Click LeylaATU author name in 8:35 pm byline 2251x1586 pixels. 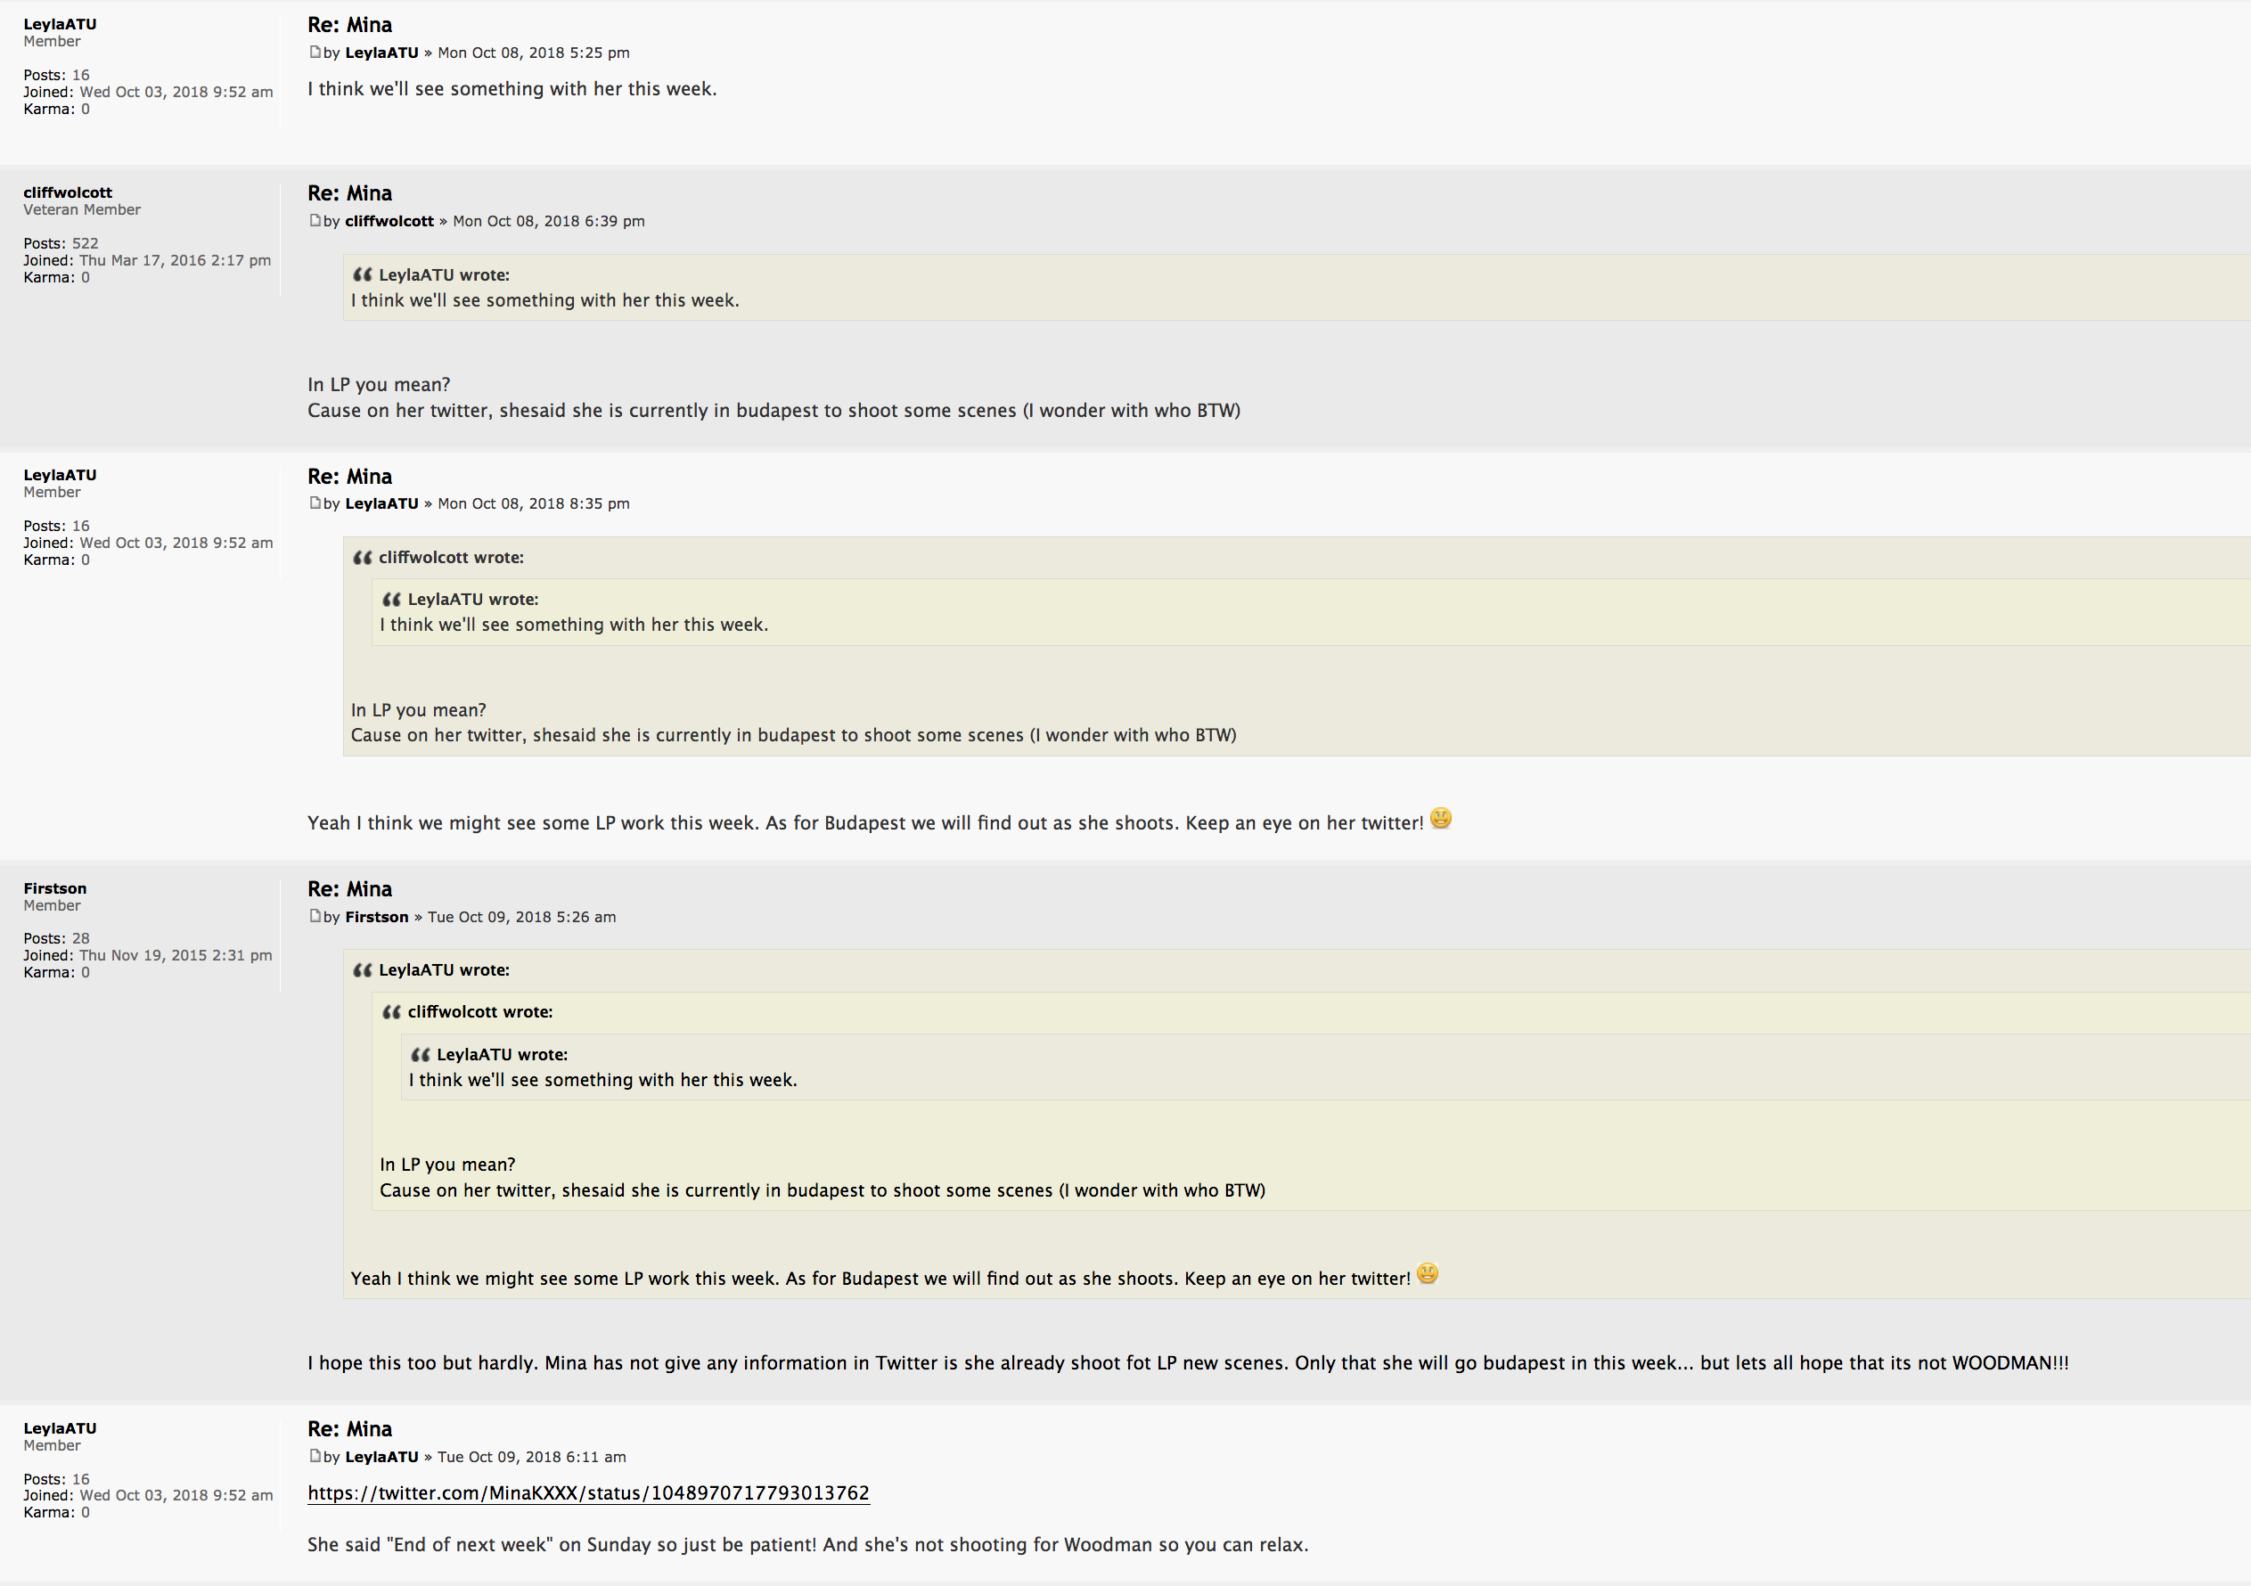(381, 503)
